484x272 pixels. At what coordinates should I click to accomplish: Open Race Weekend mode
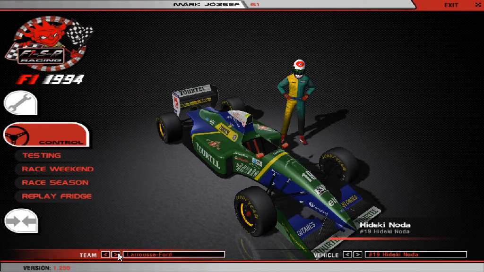(57, 169)
